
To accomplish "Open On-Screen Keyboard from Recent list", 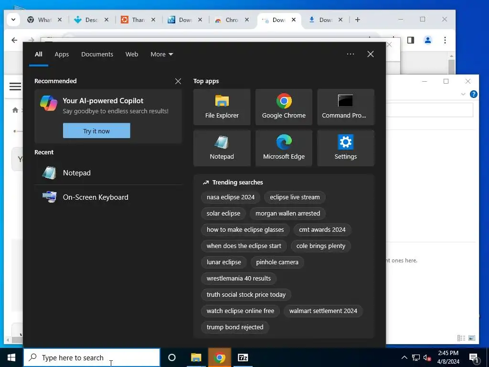I will (x=108, y=197).
